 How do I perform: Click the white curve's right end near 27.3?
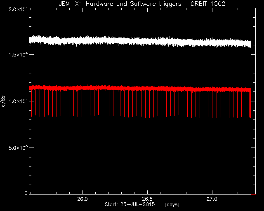(250, 44)
